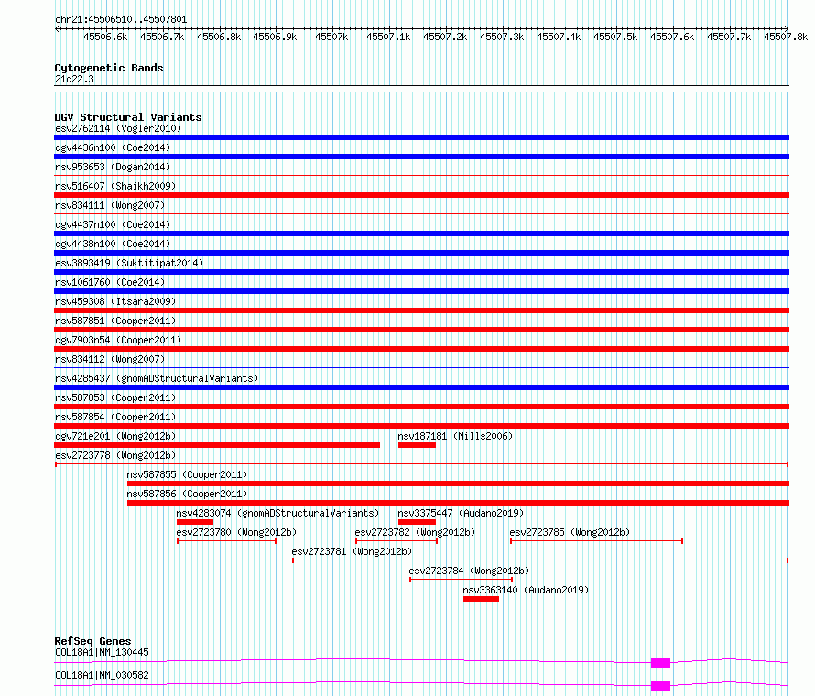The height and width of the screenshot is (696, 815).
Task: Select nsv4285437 (gnomADStructuralVariants) label
Action: tap(157, 378)
